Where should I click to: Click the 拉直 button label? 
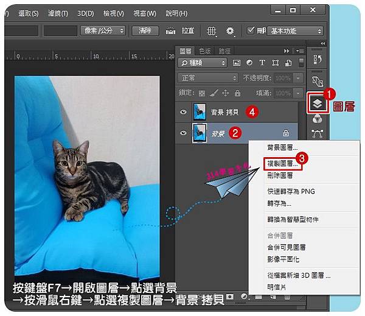pyautogui.click(x=187, y=30)
